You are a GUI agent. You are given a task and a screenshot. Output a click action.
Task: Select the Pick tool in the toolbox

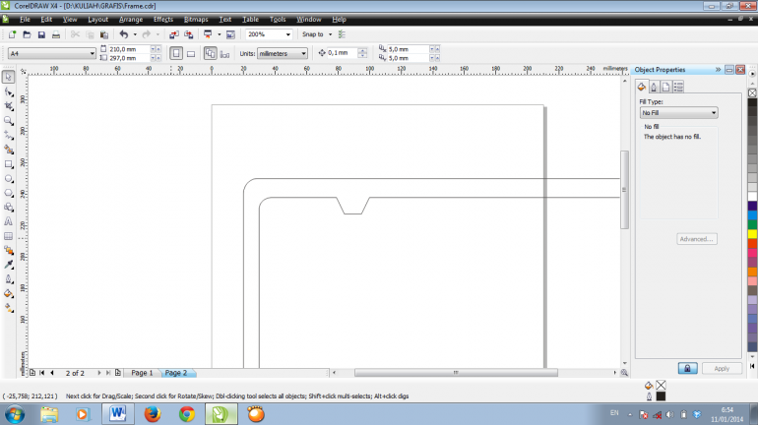coord(8,77)
